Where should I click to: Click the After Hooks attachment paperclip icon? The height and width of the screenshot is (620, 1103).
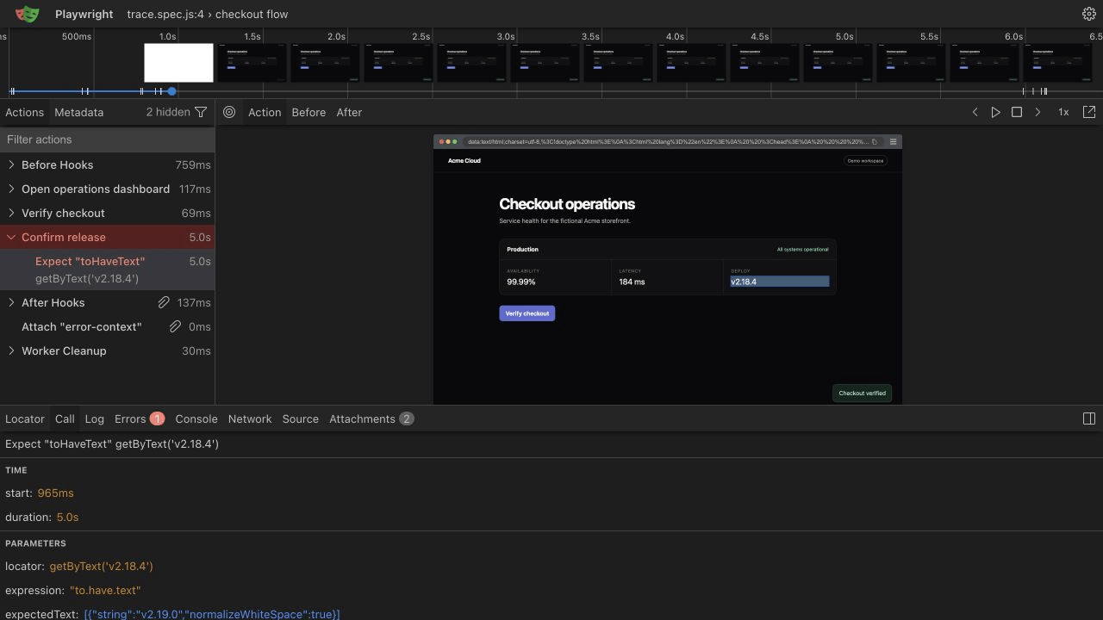[163, 302]
